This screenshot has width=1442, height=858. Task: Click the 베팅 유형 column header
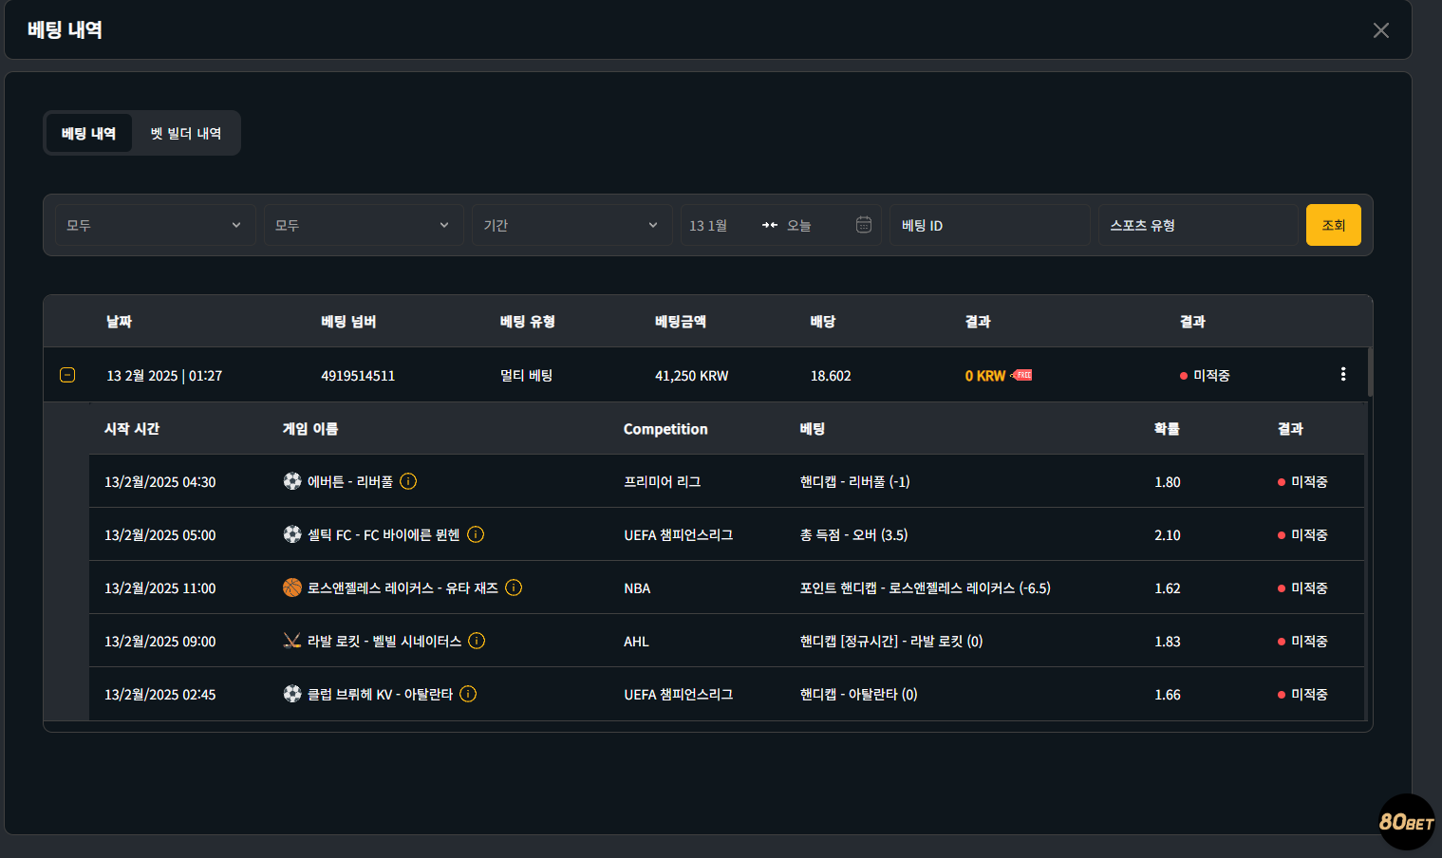(x=528, y=322)
